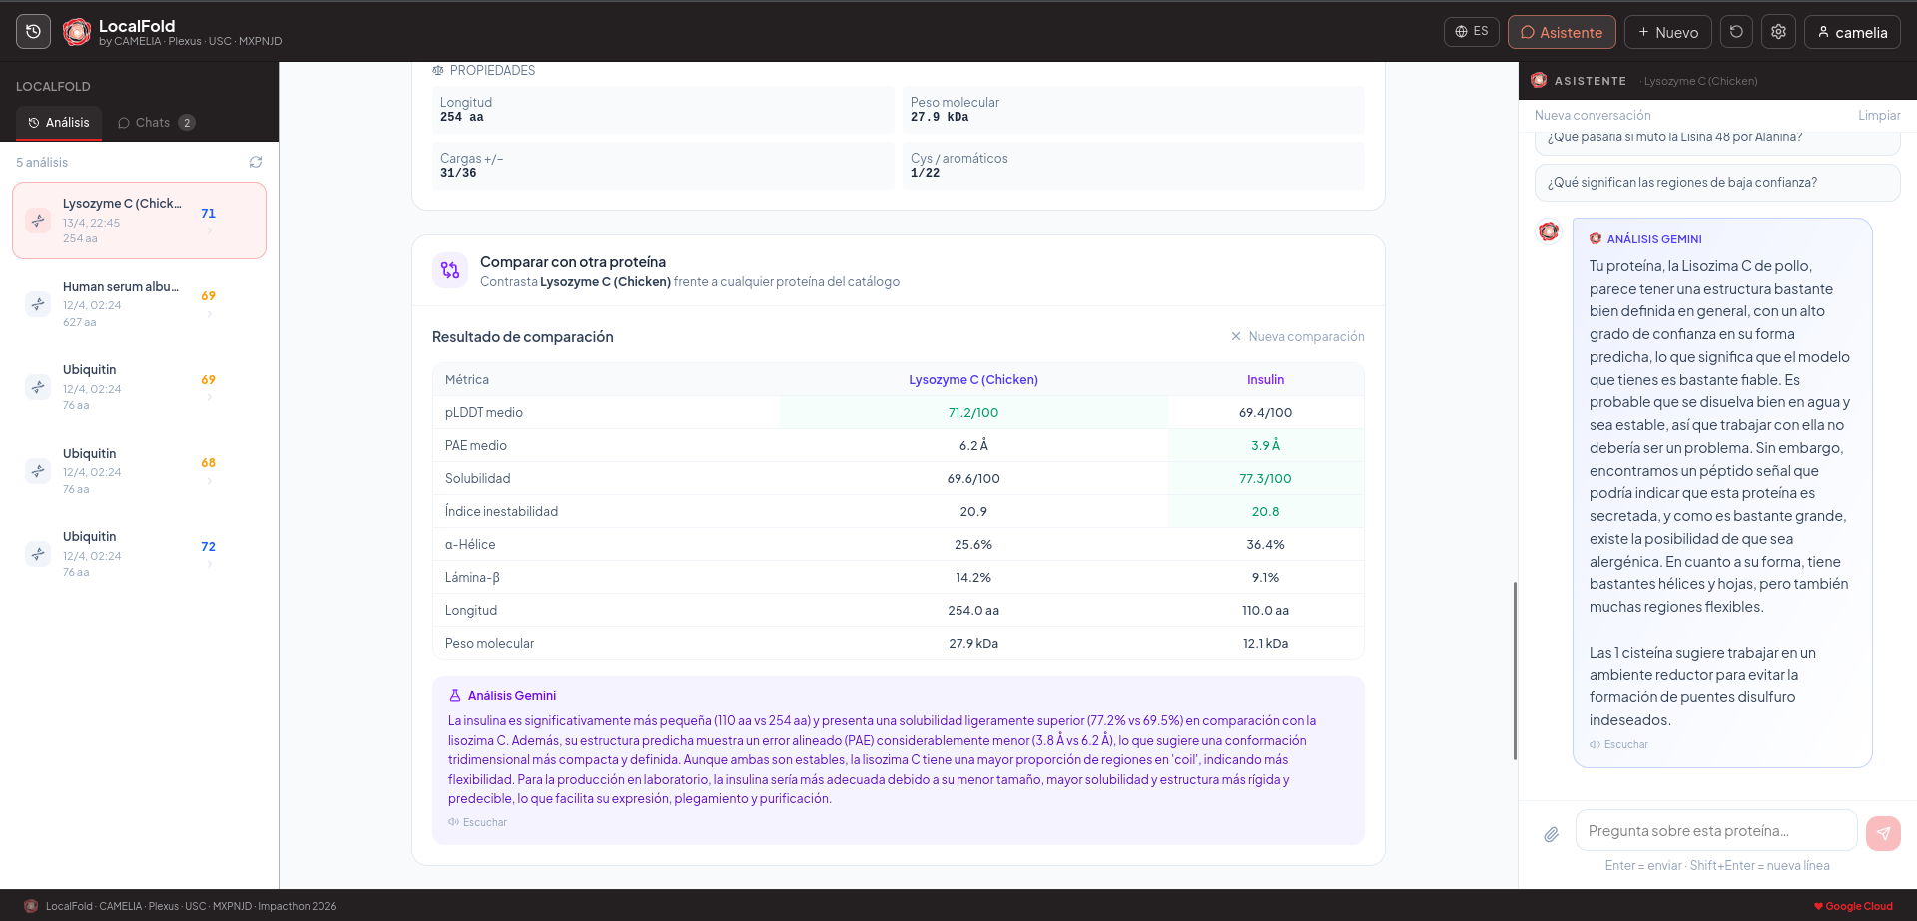Viewport: 1917px width, 921px height.
Task: Click the Lysozyme C entry protein icon
Action: (x=38, y=221)
